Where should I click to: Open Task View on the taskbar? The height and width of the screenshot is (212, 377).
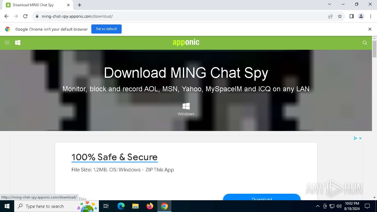[x=106, y=206]
